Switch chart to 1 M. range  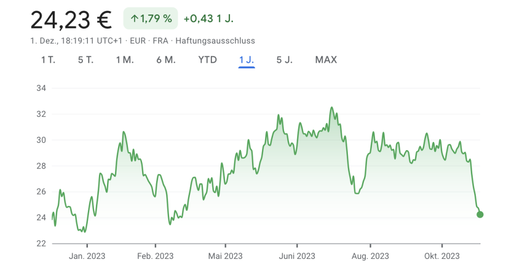(x=125, y=60)
